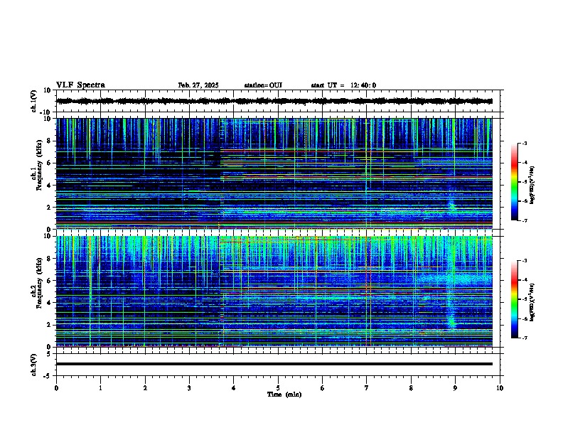Image resolution: width=563 pixels, height=435 pixels.
Task: Click the time axis tick label "1"
Action: point(100,388)
